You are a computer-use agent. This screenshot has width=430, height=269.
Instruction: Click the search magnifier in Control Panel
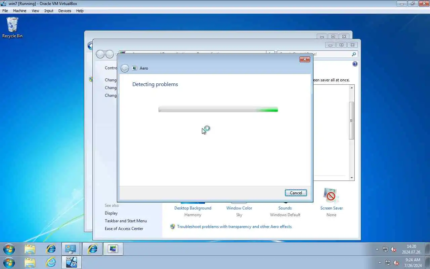(x=354, y=54)
